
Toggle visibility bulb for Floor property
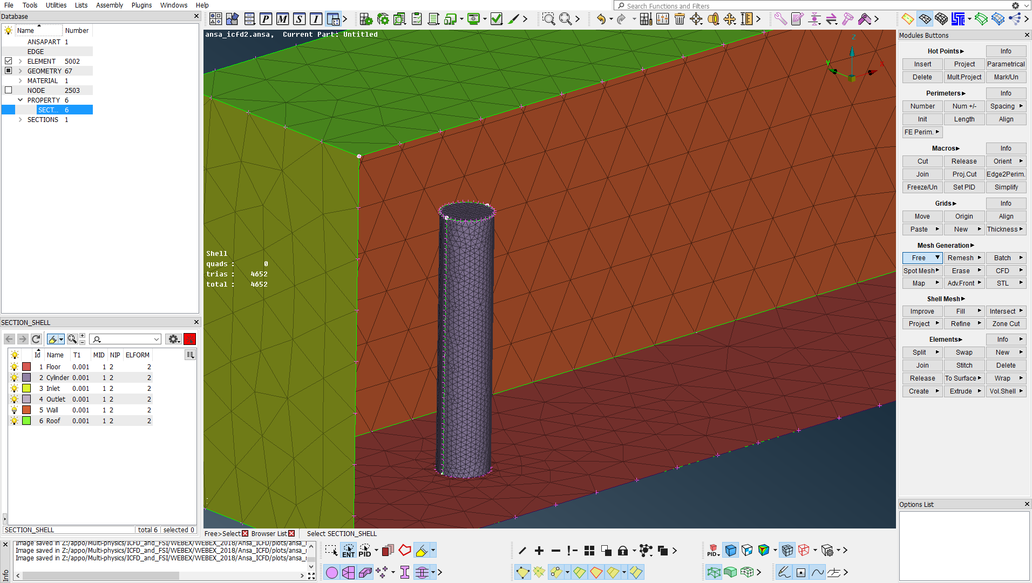pos(15,367)
